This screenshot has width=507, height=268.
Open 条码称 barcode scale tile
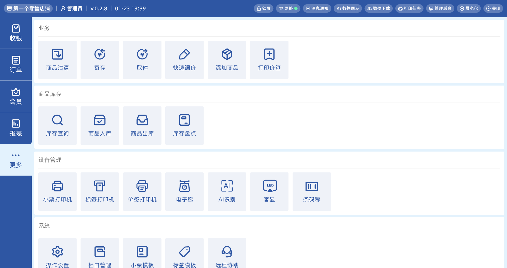(x=312, y=191)
